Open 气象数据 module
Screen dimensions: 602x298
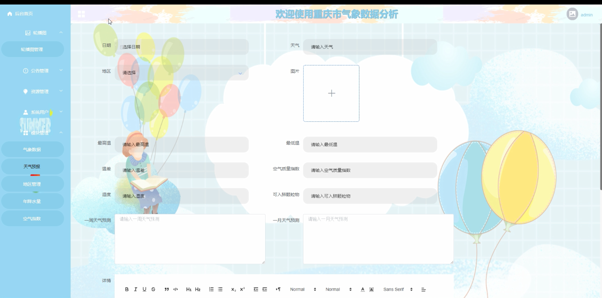(x=33, y=150)
